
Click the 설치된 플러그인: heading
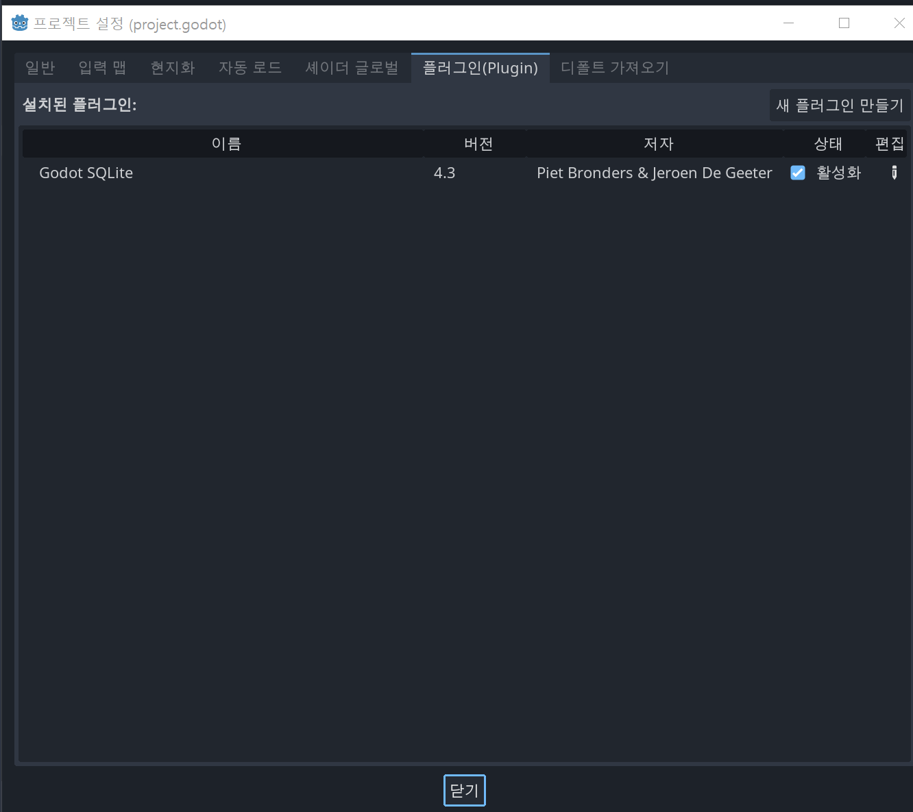click(80, 105)
